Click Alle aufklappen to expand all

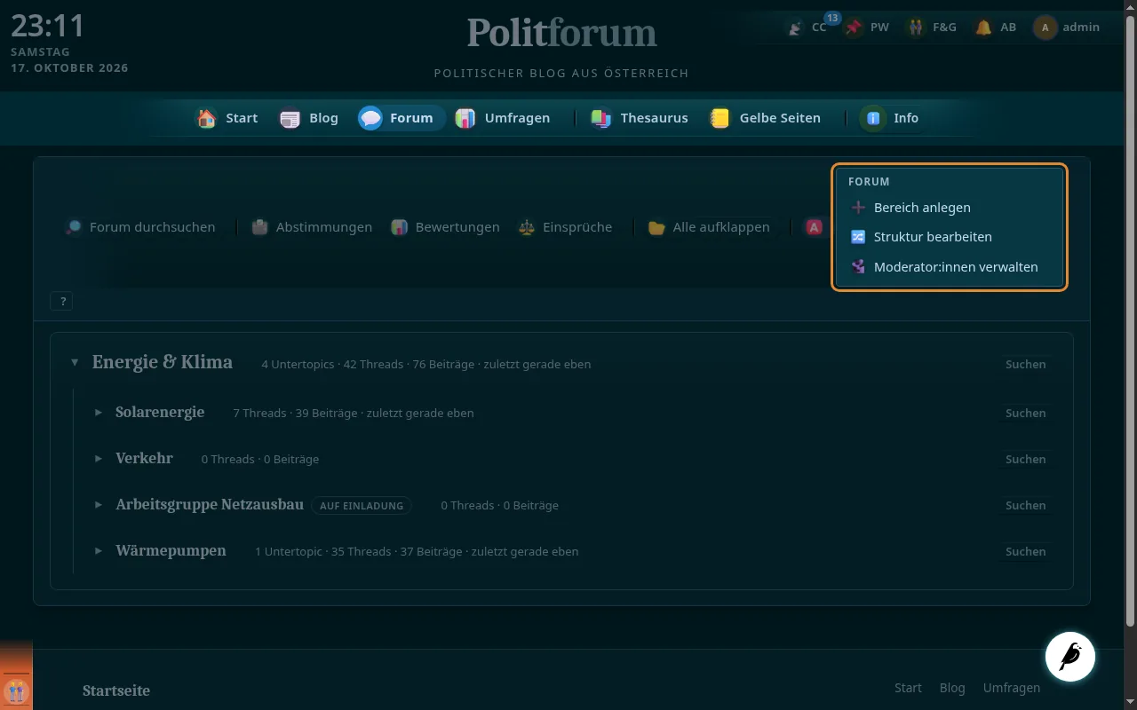709,227
